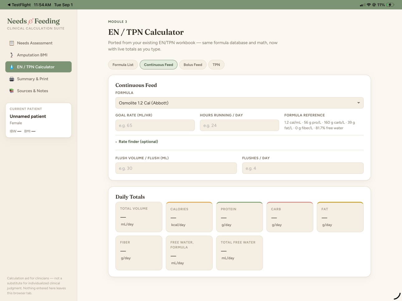402x301 pixels.
Task: Click the Needs & Feeding logo title
Action: [33, 21]
